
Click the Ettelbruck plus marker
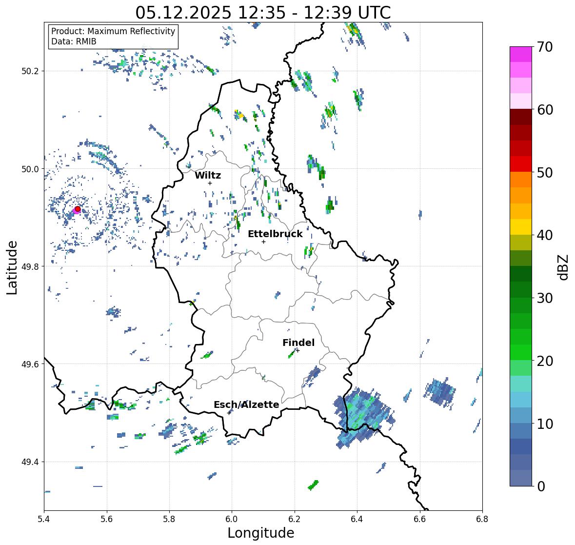(x=263, y=242)
